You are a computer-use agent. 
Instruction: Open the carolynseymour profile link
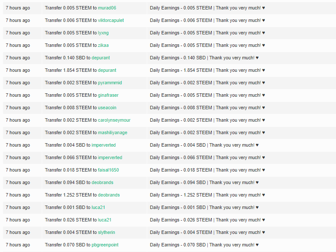114,120
